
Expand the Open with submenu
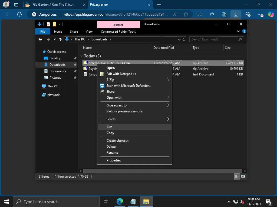coord(134,98)
